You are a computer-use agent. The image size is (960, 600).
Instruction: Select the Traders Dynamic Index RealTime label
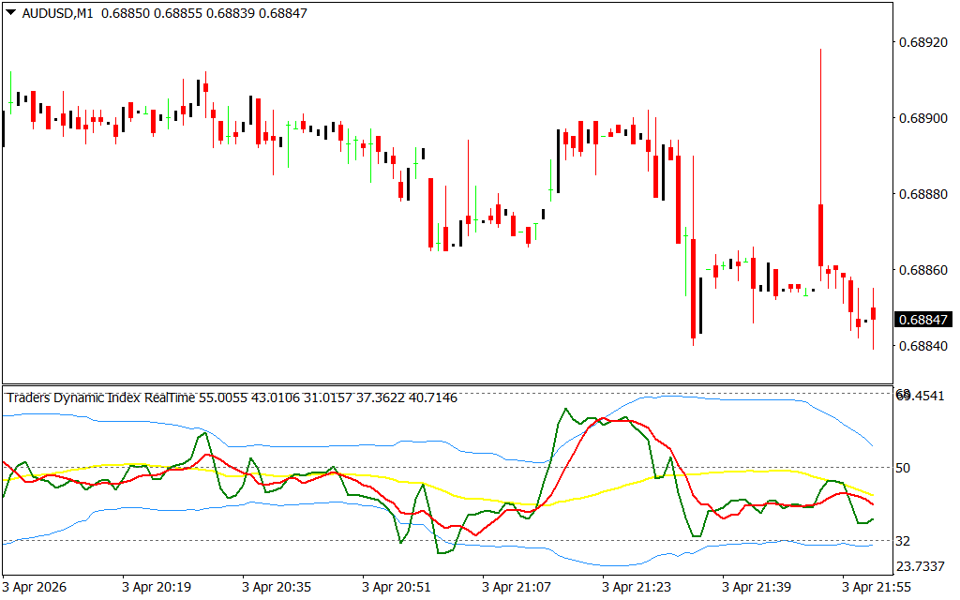[101, 397]
